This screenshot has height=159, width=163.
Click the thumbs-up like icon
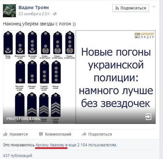[5, 134]
